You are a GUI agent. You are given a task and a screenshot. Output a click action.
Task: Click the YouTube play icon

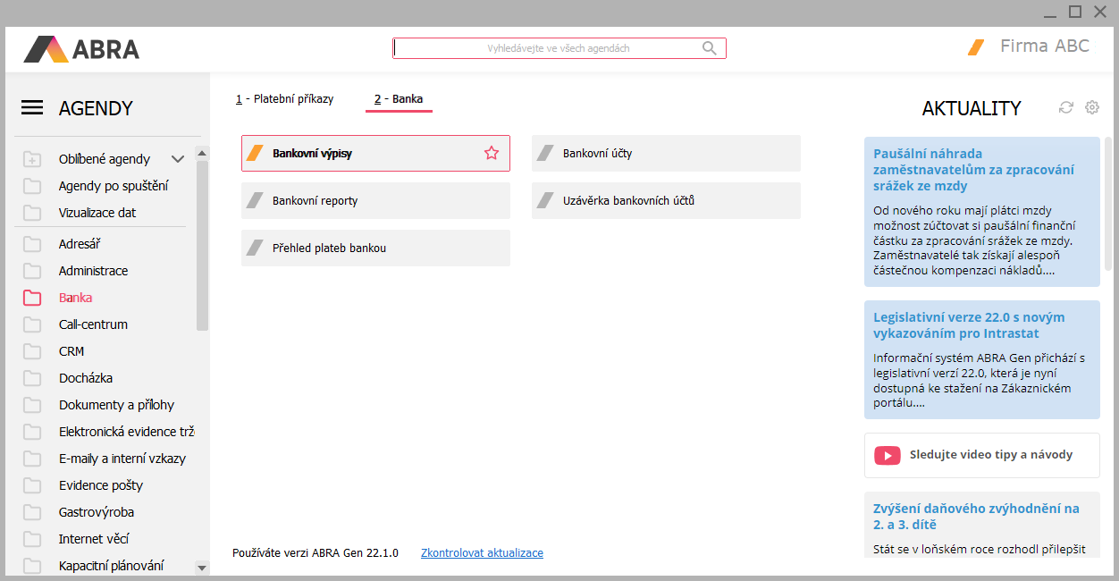click(887, 455)
